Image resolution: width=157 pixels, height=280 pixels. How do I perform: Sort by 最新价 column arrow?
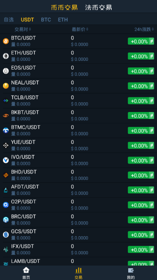(87, 29)
